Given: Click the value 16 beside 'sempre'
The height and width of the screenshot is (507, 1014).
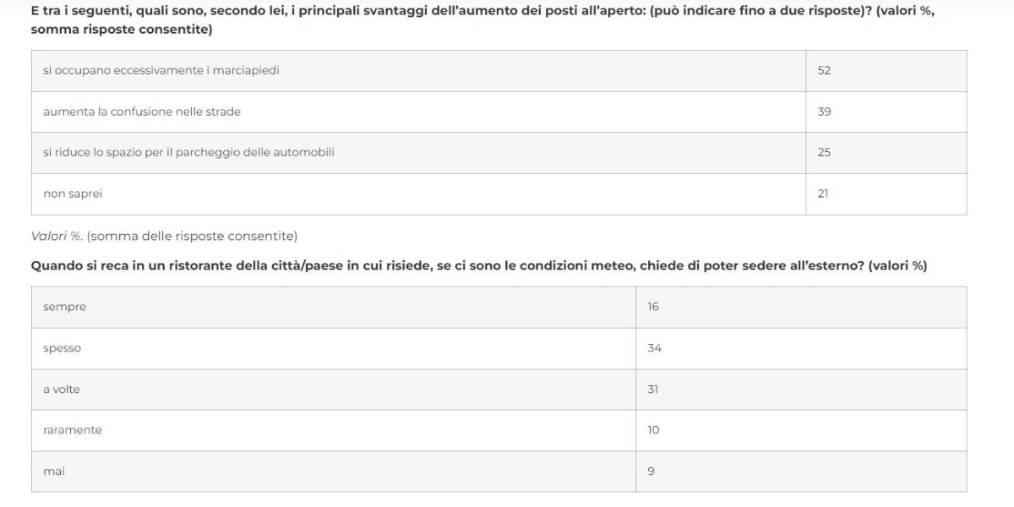Looking at the screenshot, I should pos(653,307).
